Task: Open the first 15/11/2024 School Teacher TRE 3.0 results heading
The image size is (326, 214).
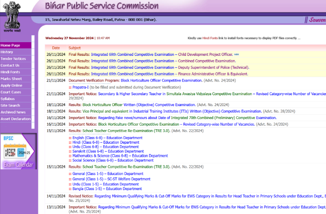Action: tap(126, 131)
